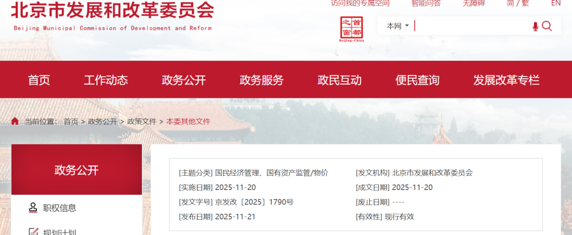Open the 本网 search scope dropdown
This screenshot has width=572, height=235.
(398, 26)
